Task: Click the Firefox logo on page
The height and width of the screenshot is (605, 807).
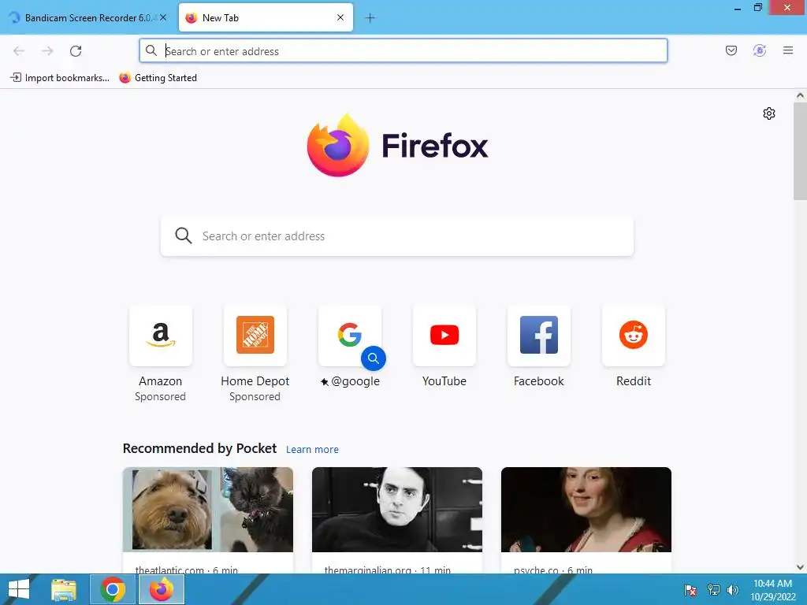Action: (x=397, y=146)
